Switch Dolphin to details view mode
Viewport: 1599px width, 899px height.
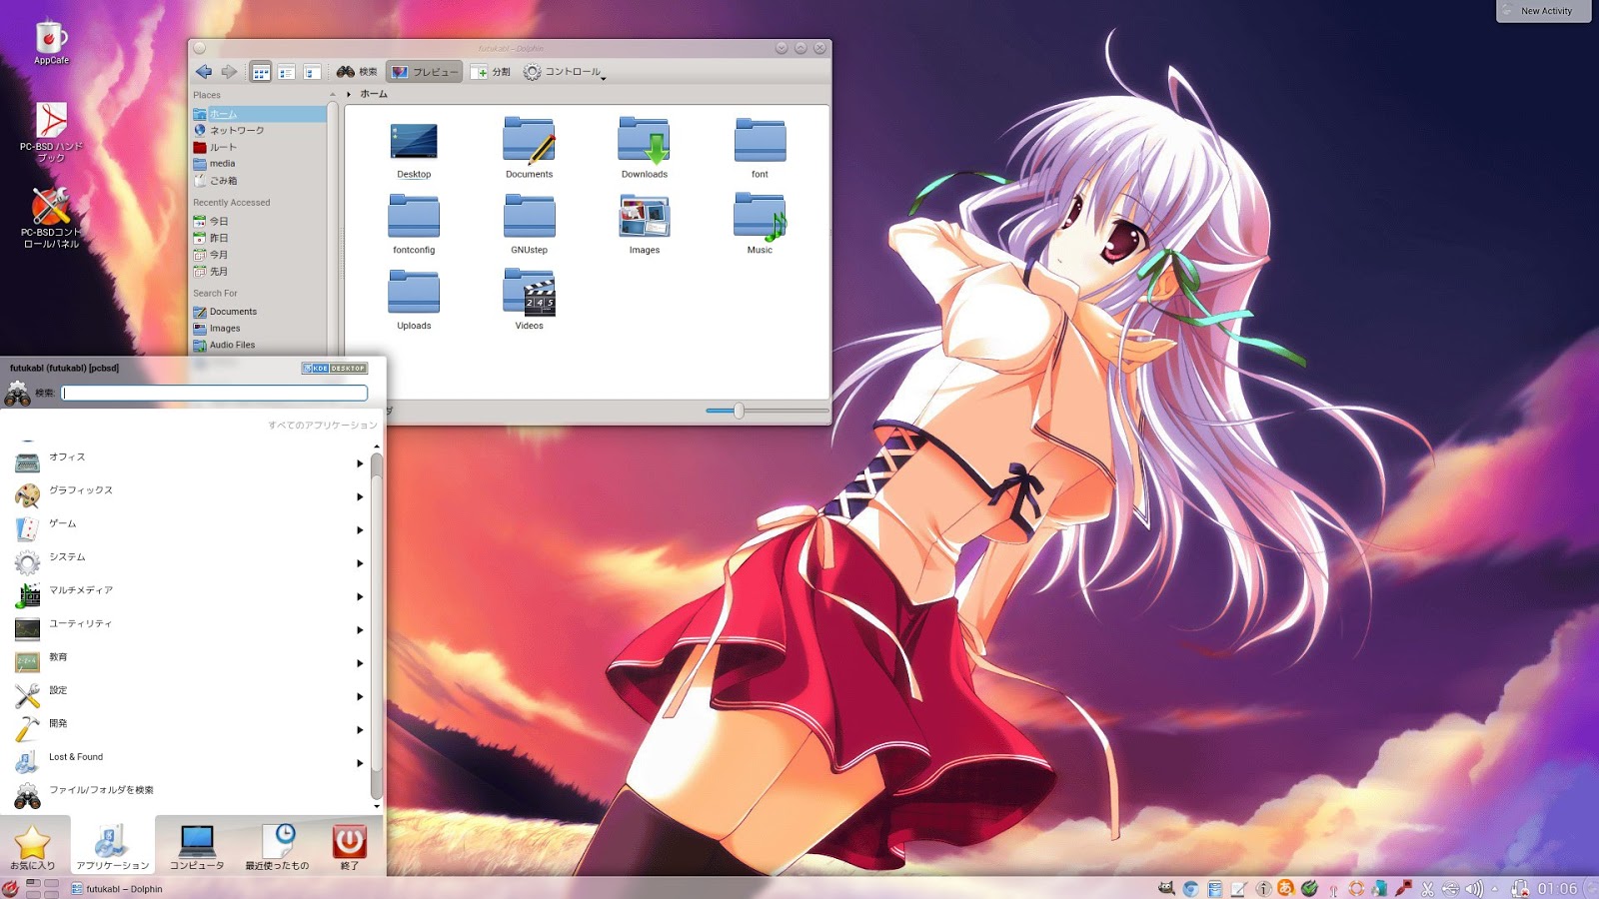287,72
